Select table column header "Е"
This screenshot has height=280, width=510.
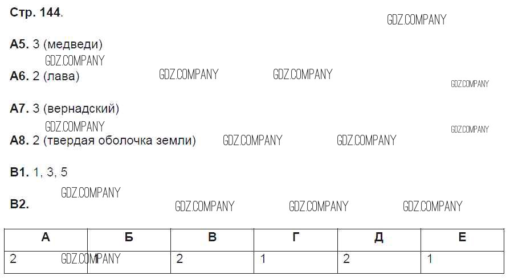462,238
